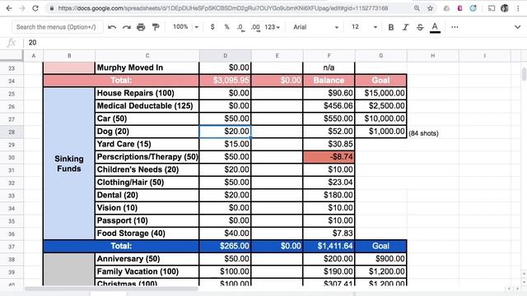527x296 pixels.
Task: Select the Clothing/Hair (50) cell
Action: click(x=147, y=183)
